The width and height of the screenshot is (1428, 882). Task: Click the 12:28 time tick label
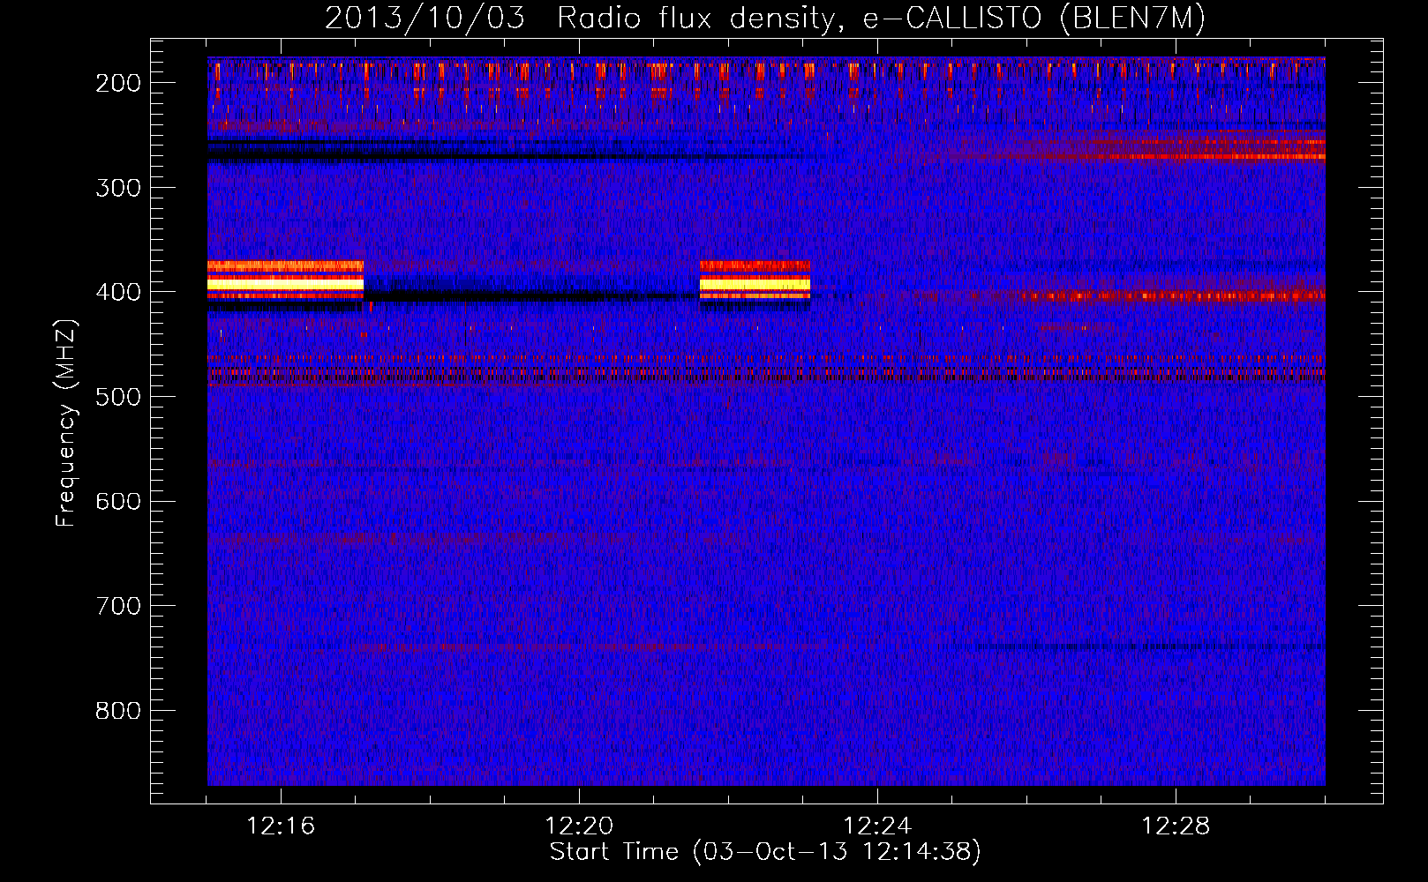point(1176,826)
